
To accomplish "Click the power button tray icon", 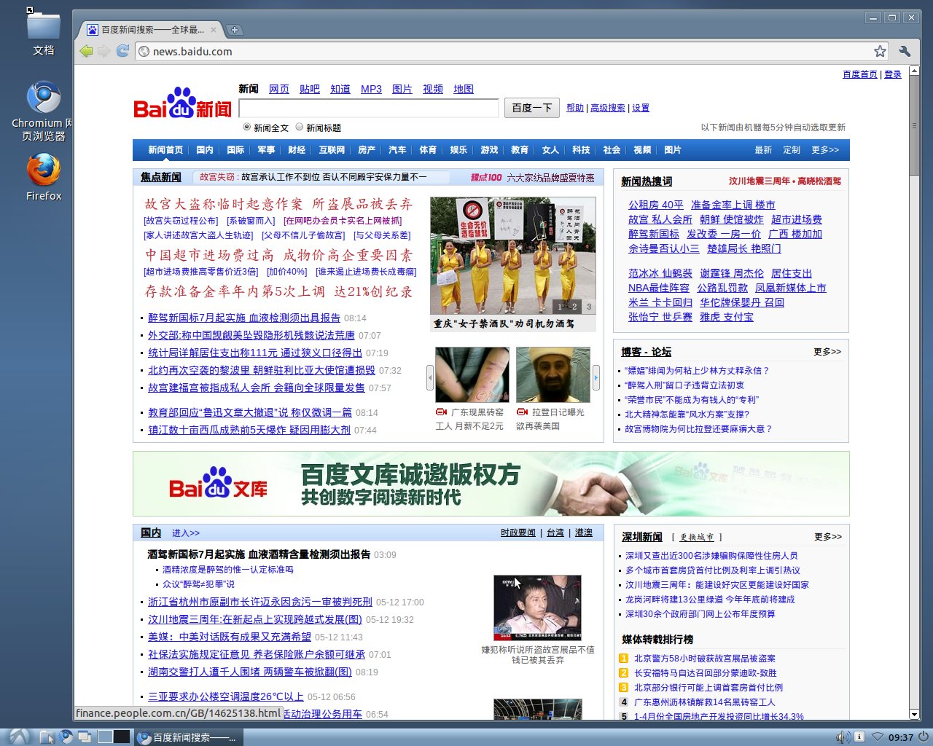I will tap(924, 737).
